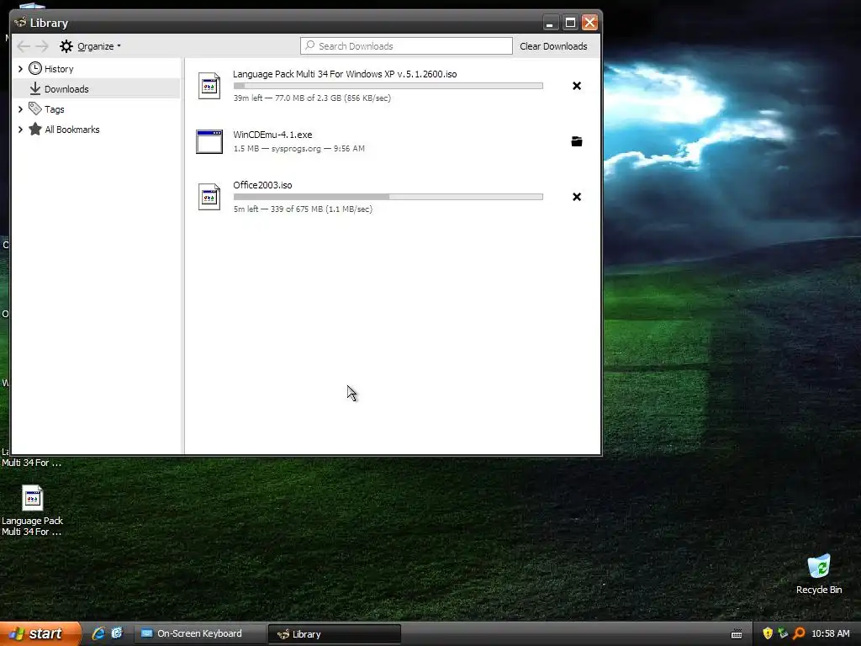
Task: Click the Downloads arrow icon in sidebar
Action: tap(35, 88)
